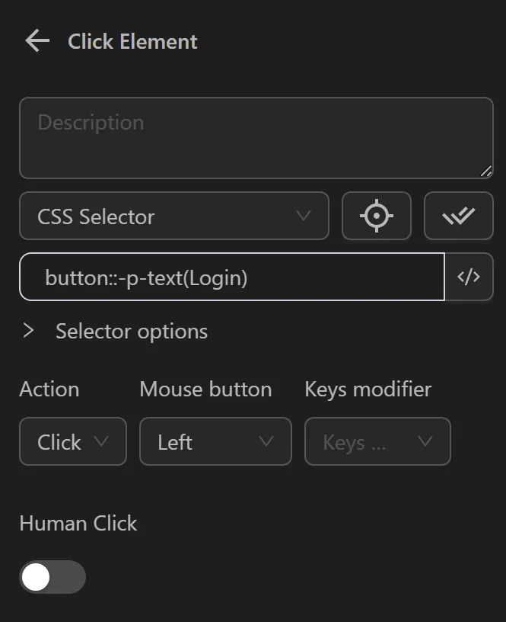Enable the Human Click toggle
Image resolution: width=506 pixels, height=622 pixels.
[x=52, y=577]
